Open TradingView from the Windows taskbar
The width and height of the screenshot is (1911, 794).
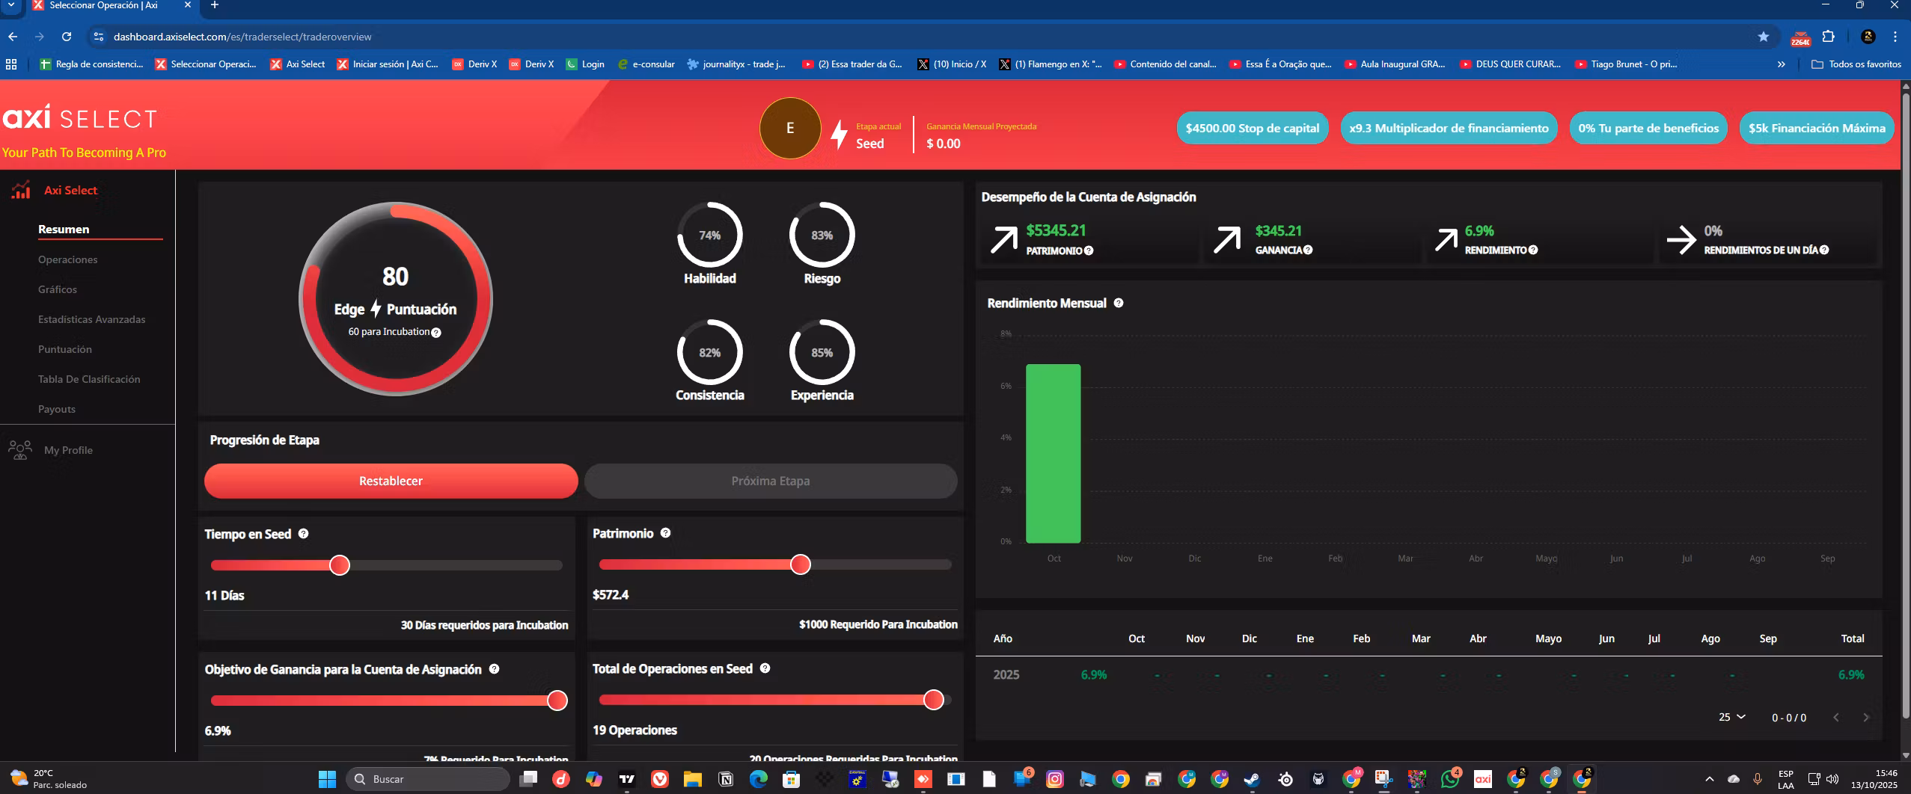(x=627, y=779)
